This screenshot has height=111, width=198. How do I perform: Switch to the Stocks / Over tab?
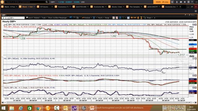point(117,7)
